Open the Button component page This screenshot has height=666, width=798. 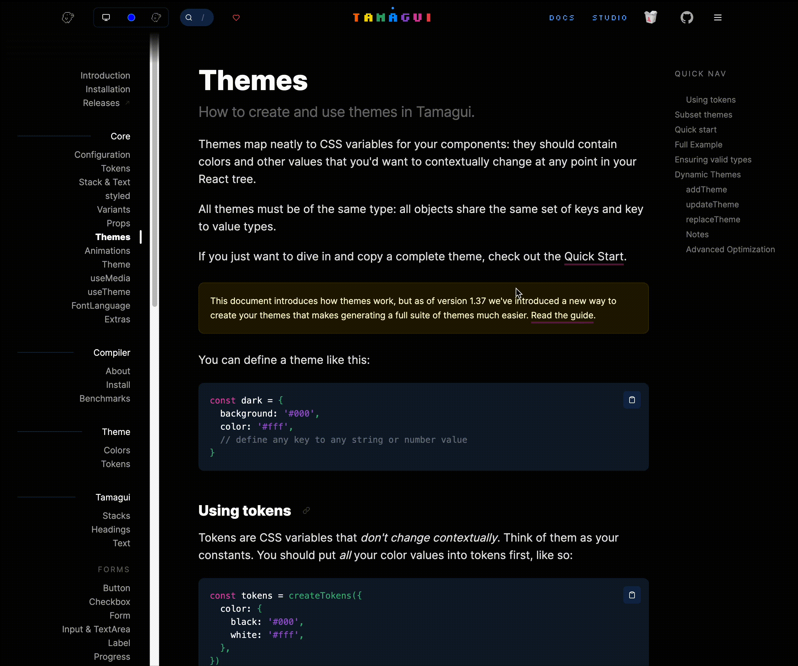point(116,588)
